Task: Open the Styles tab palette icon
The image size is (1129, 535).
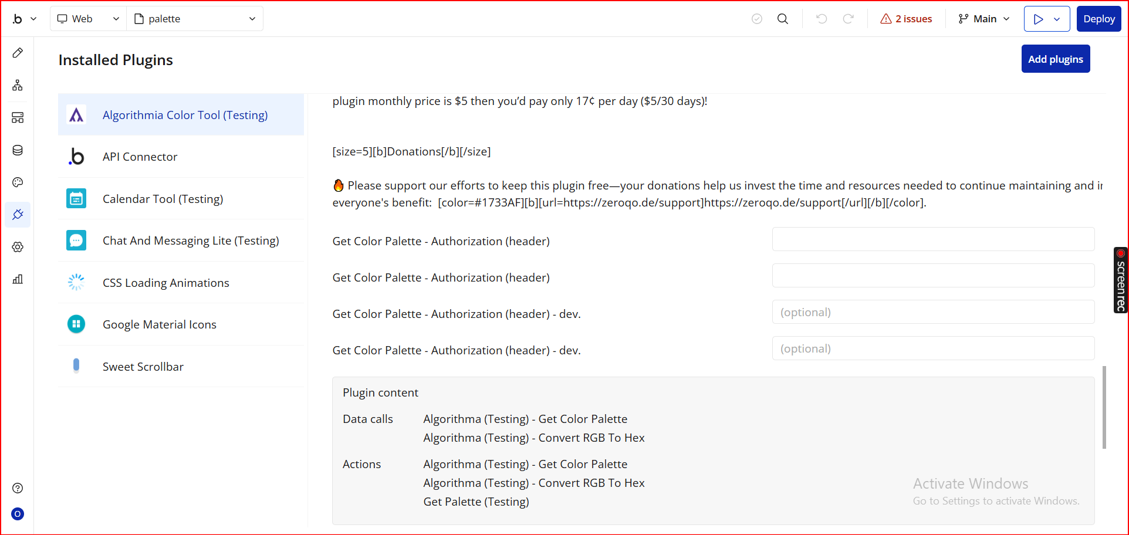Action: 18,182
